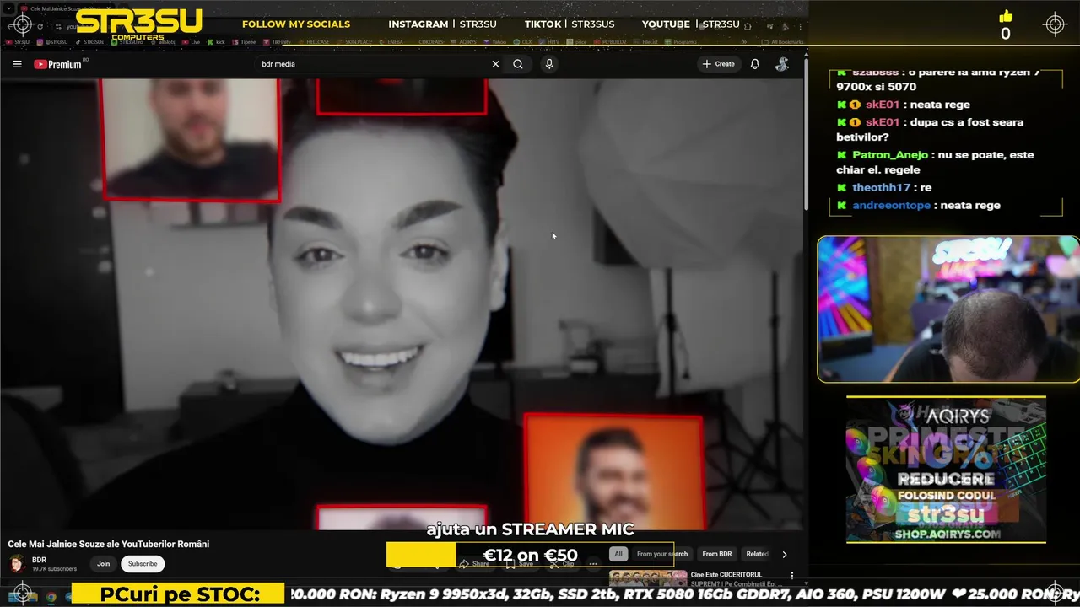This screenshot has height=607, width=1080.
Task: Click the YouTube search magnifier button
Action: click(x=518, y=64)
